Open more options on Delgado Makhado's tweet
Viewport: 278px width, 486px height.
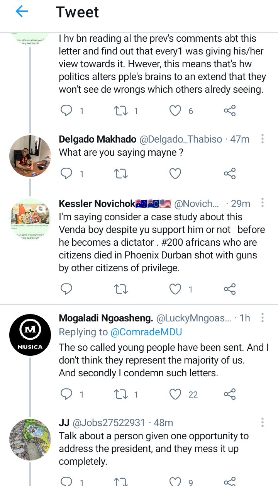click(x=263, y=139)
